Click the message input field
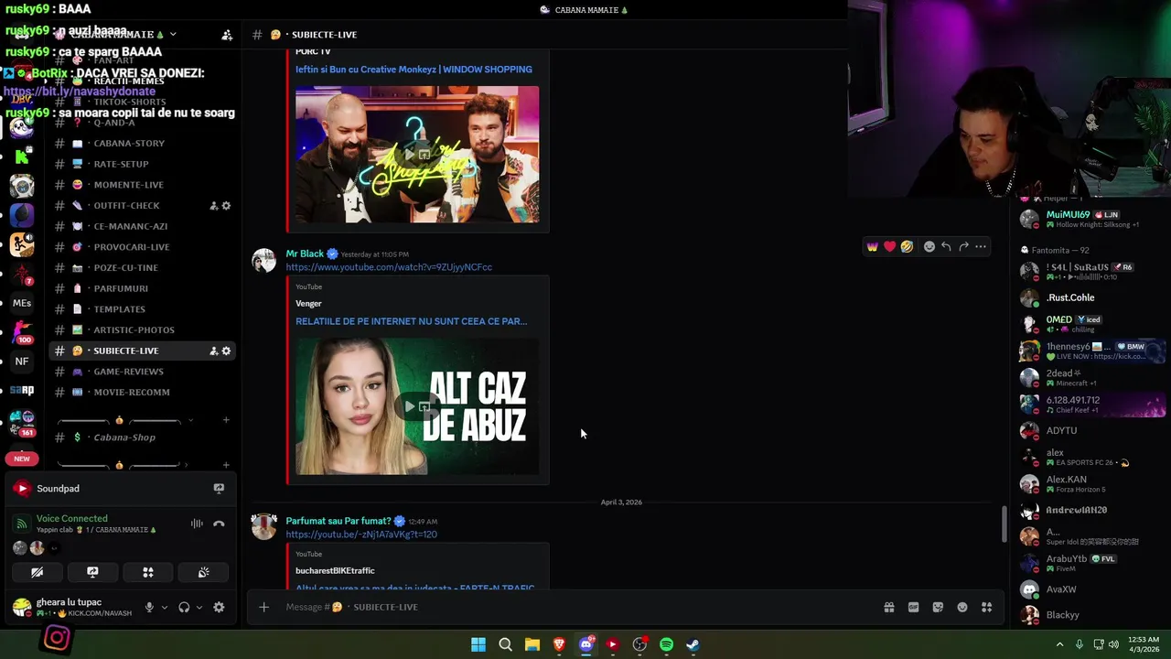Screen dimensions: 1171x659 [576, 607]
